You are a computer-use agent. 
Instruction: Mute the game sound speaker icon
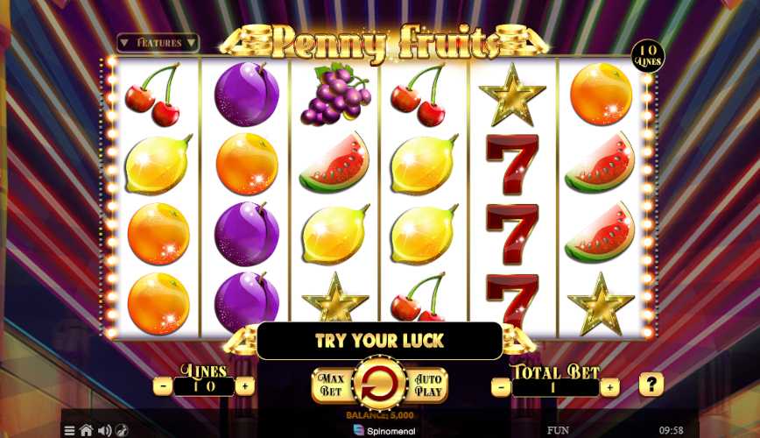pos(105,430)
